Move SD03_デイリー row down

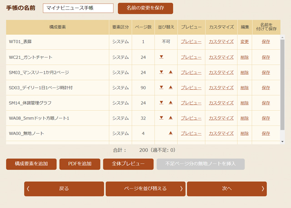(x=161, y=87)
